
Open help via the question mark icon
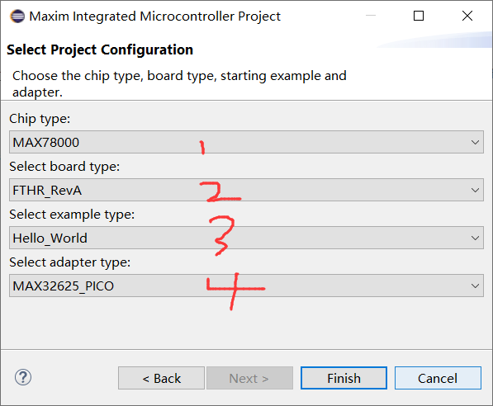pos(23,377)
